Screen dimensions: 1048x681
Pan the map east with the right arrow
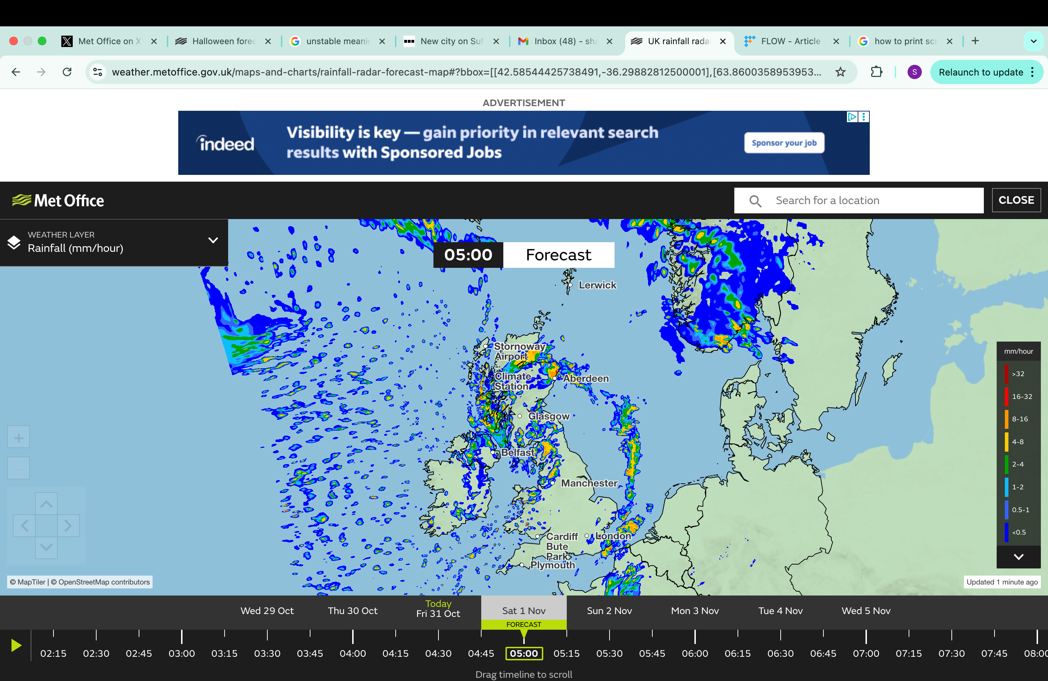click(x=67, y=526)
